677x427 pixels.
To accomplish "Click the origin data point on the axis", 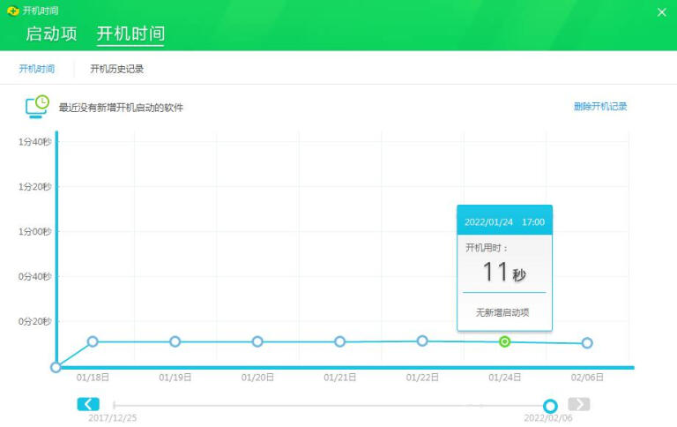I will [56, 367].
